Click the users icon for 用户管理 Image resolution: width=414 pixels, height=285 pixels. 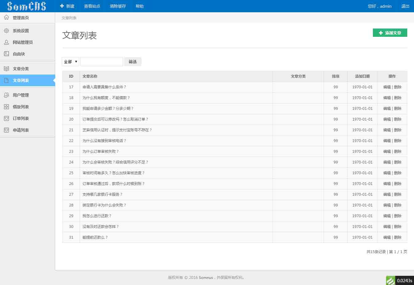pyautogui.click(x=6, y=95)
